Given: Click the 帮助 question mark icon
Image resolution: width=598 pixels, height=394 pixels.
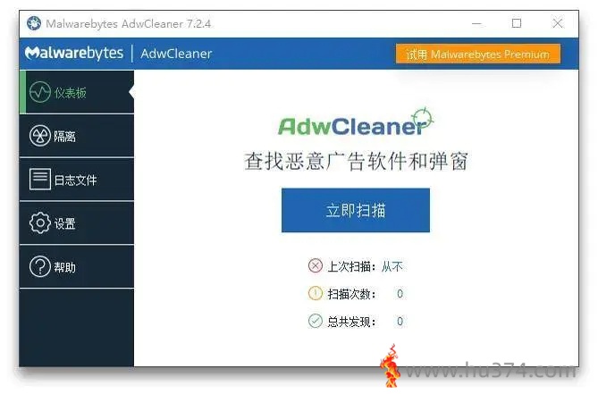Looking at the screenshot, I should pyautogui.click(x=39, y=266).
